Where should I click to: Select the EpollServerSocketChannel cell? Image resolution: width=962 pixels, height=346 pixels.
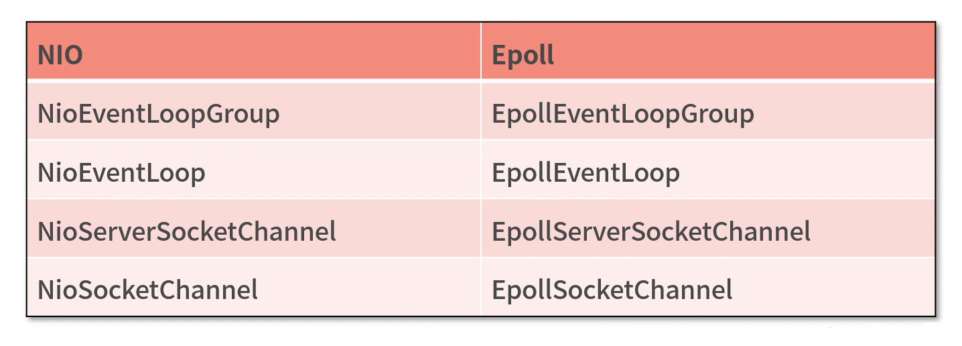(707, 229)
